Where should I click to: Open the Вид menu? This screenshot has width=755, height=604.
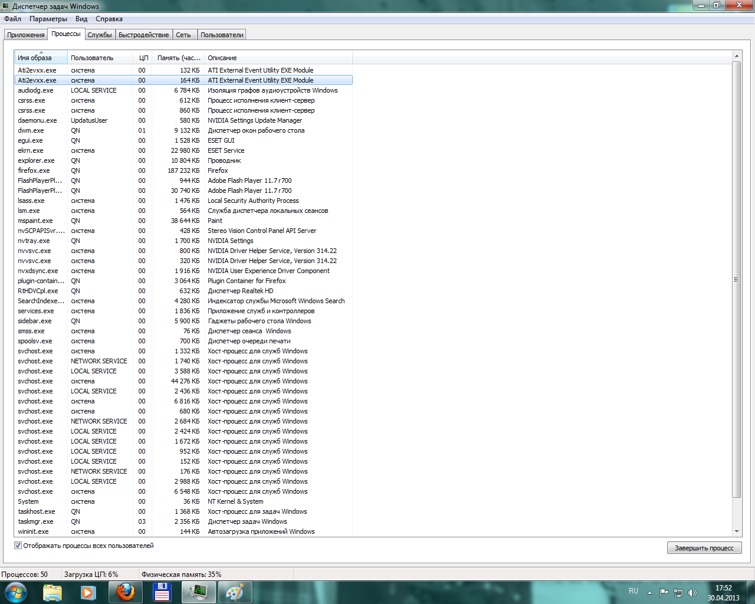click(81, 19)
